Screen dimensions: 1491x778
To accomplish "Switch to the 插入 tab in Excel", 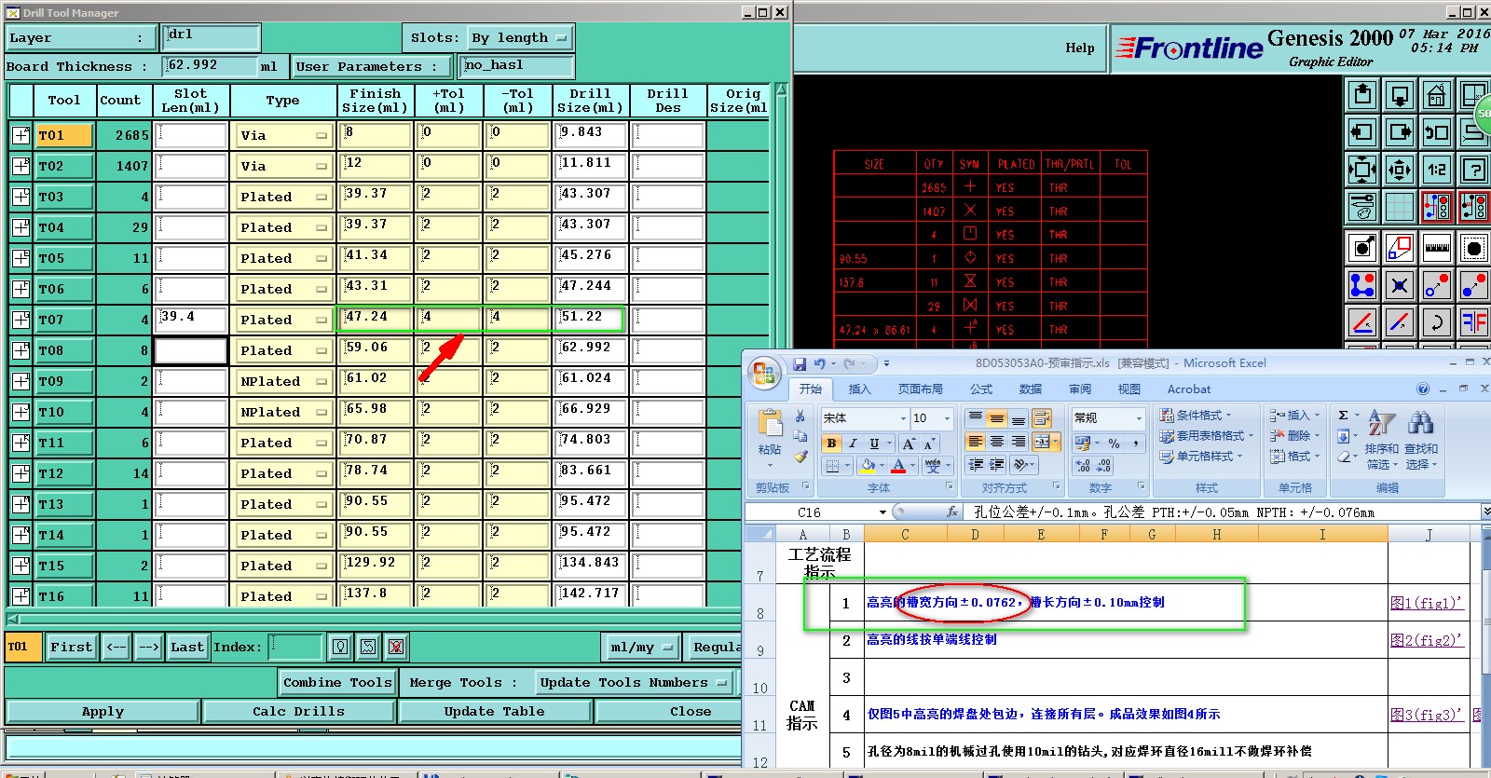I will [x=859, y=389].
